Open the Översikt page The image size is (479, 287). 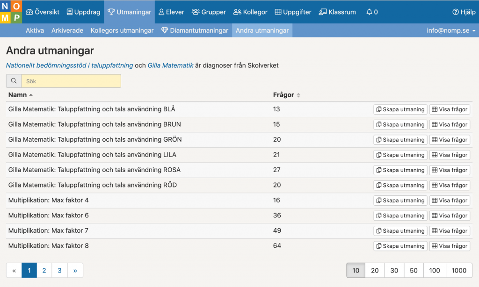[43, 12]
